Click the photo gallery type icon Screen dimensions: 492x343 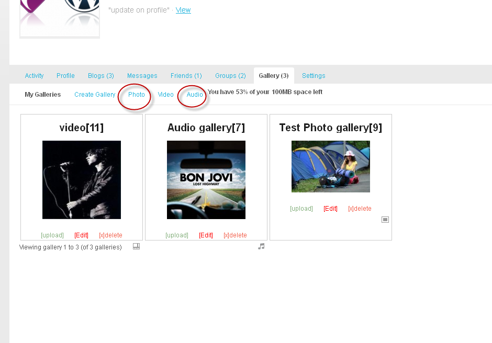[x=385, y=220]
